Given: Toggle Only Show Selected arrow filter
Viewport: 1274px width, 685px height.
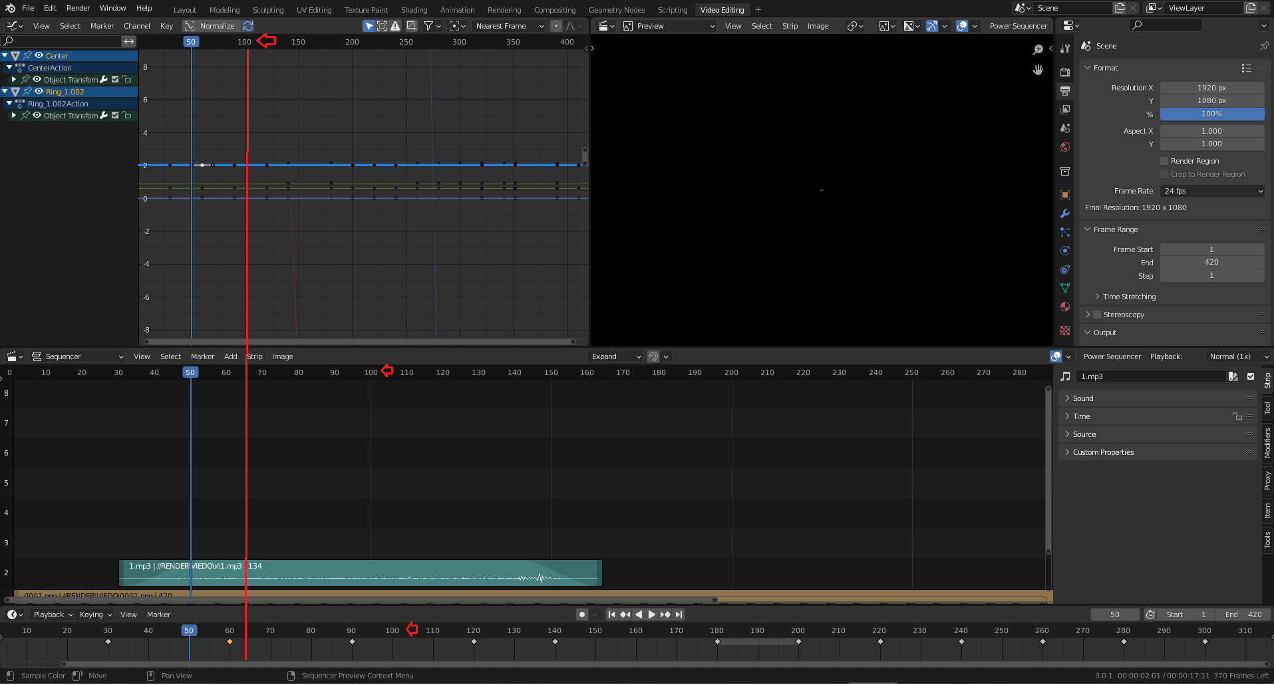Looking at the screenshot, I should 369,26.
